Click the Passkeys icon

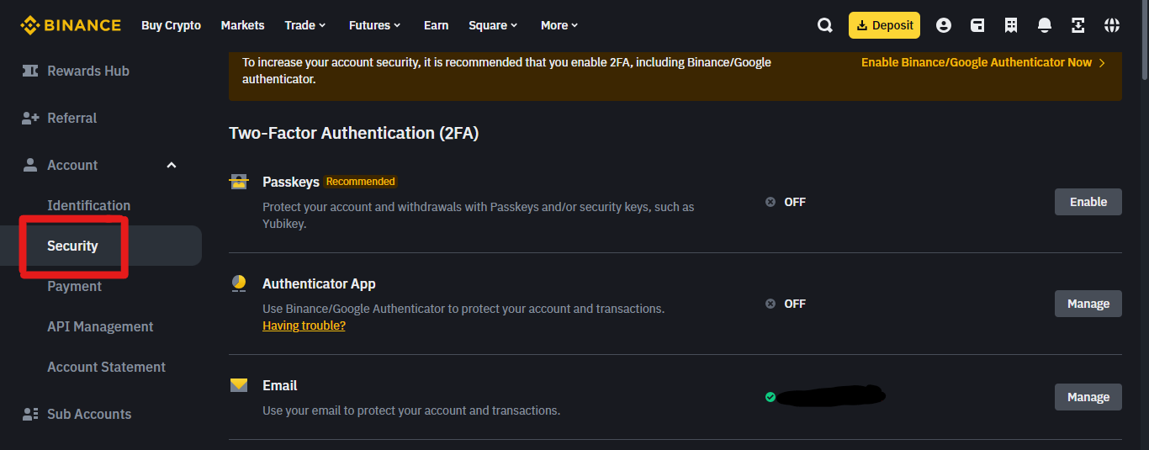point(239,182)
